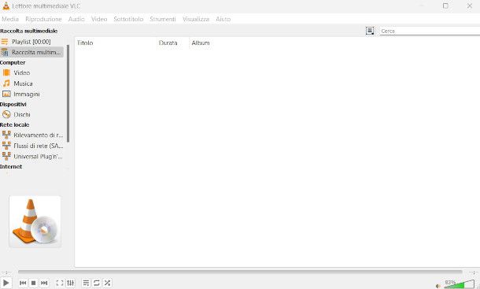
Task: Click the Internet section header
Action: pos(11,167)
